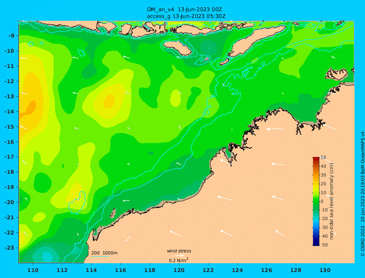
Task: Click the "200 1000m" depth contour legend text
Action: coord(104,253)
